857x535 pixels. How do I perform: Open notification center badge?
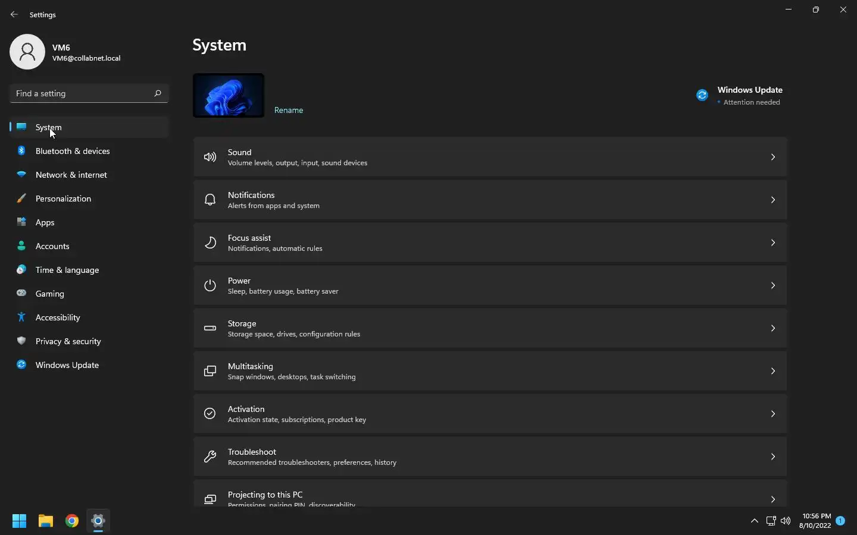tap(840, 521)
